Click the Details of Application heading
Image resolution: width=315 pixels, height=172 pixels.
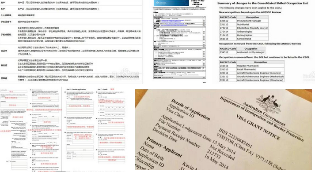point(190,110)
